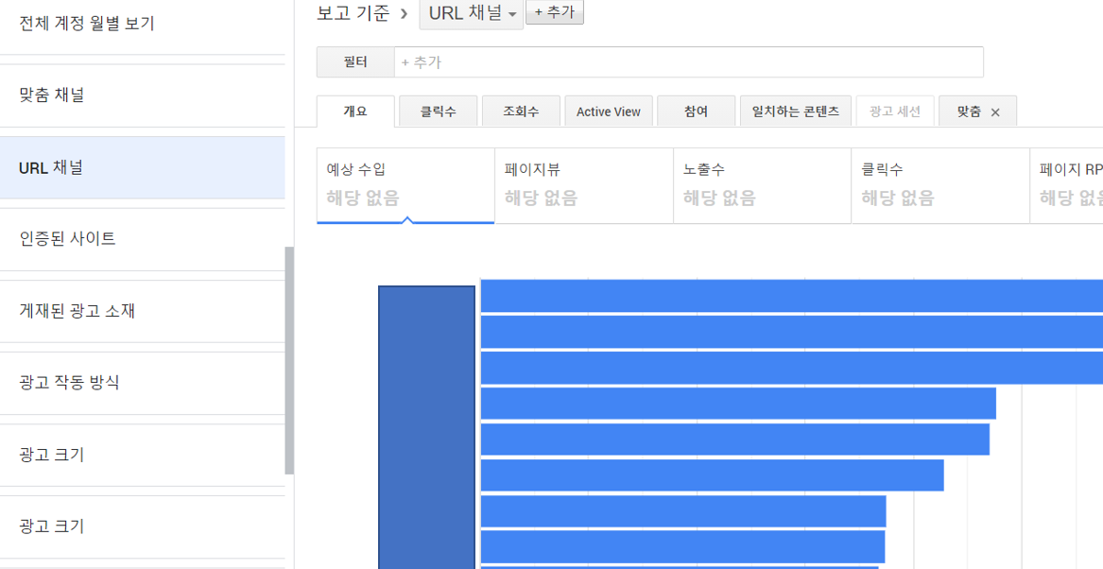Select the 클릭수 metric card

940,185
